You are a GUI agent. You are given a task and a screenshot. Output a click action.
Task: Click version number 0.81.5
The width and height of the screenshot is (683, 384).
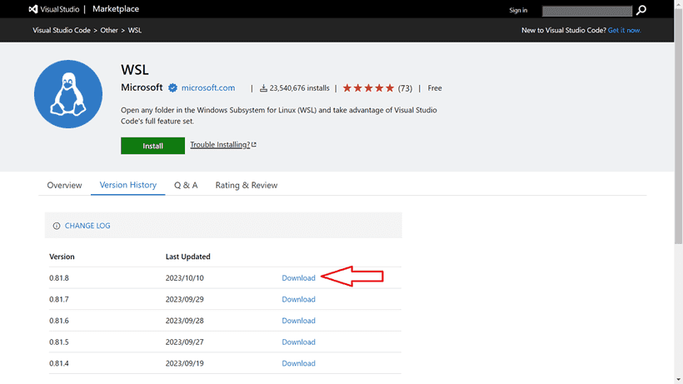59,342
